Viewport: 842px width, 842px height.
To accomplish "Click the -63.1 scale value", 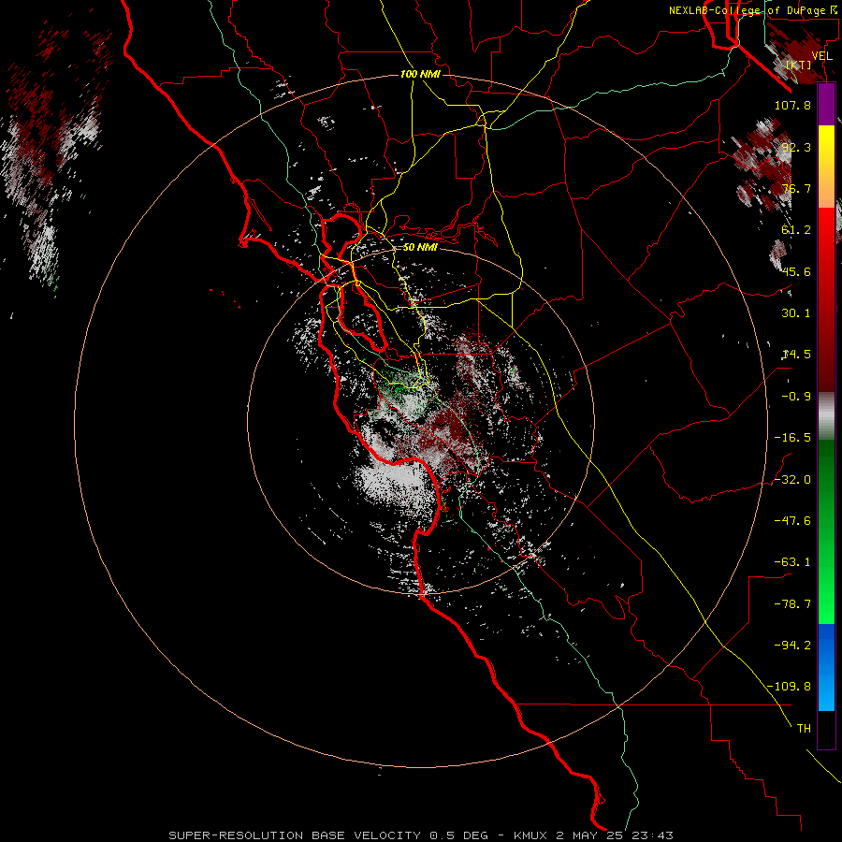I will click(x=792, y=562).
